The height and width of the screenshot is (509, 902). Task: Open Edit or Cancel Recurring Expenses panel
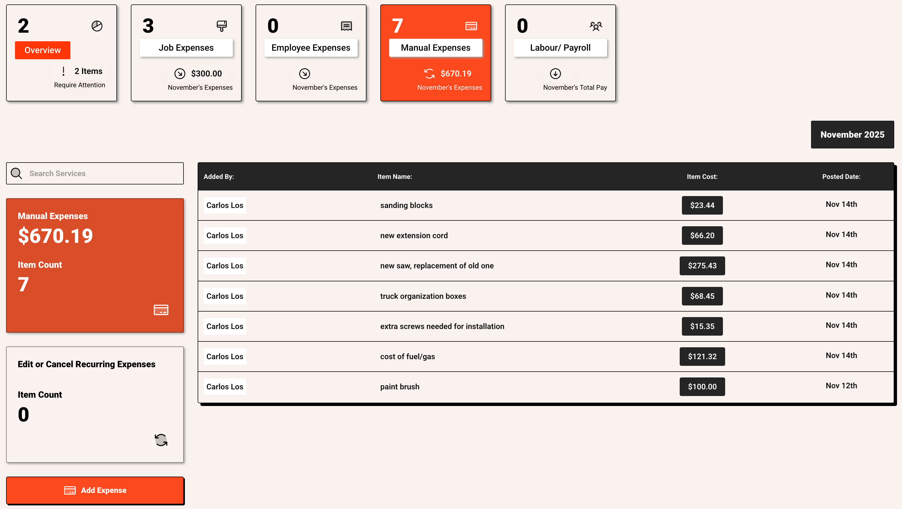coord(86,364)
